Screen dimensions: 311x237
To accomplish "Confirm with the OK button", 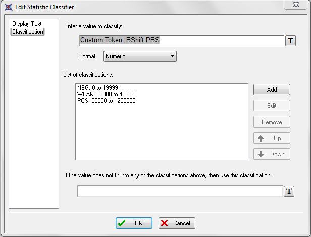I will click(x=134, y=223).
